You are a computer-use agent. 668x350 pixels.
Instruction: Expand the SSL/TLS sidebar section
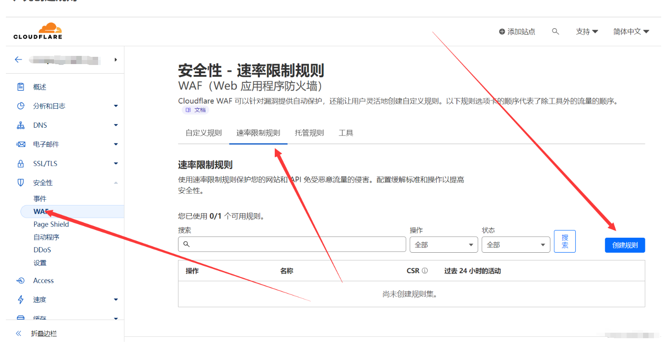pyautogui.click(x=116, y=163)
